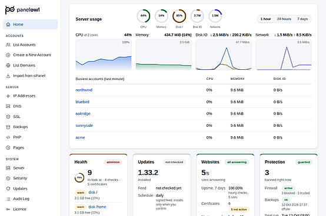Click the Backups archive icon
The width and height of the screenshot is (326, 216).
tap(8, 127)
